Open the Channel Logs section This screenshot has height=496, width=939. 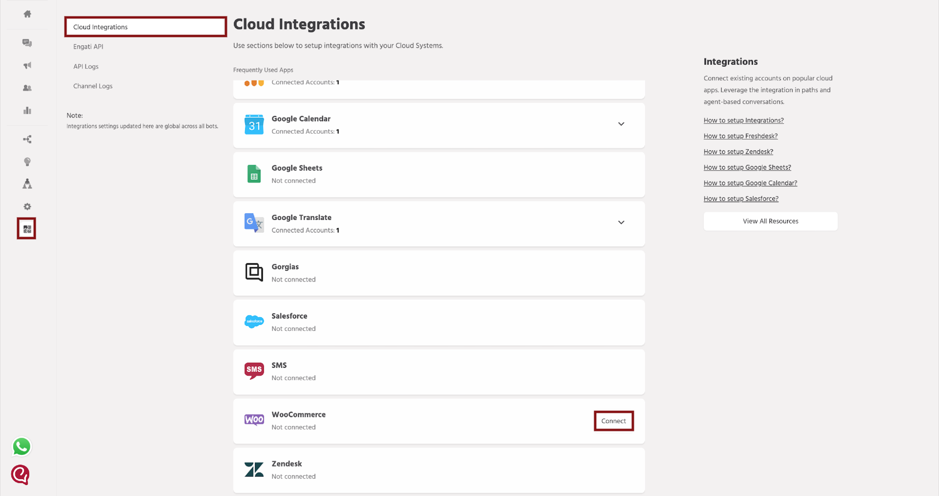[x=93, y=86]
